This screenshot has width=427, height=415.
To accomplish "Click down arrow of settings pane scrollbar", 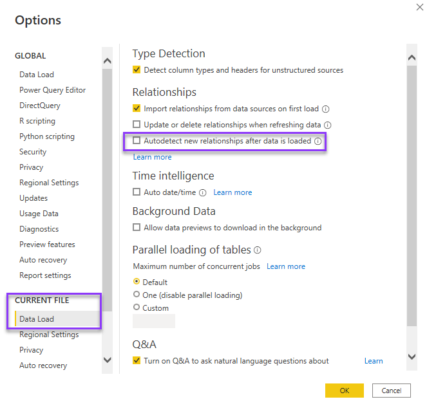I will click(x=412, y=356).
